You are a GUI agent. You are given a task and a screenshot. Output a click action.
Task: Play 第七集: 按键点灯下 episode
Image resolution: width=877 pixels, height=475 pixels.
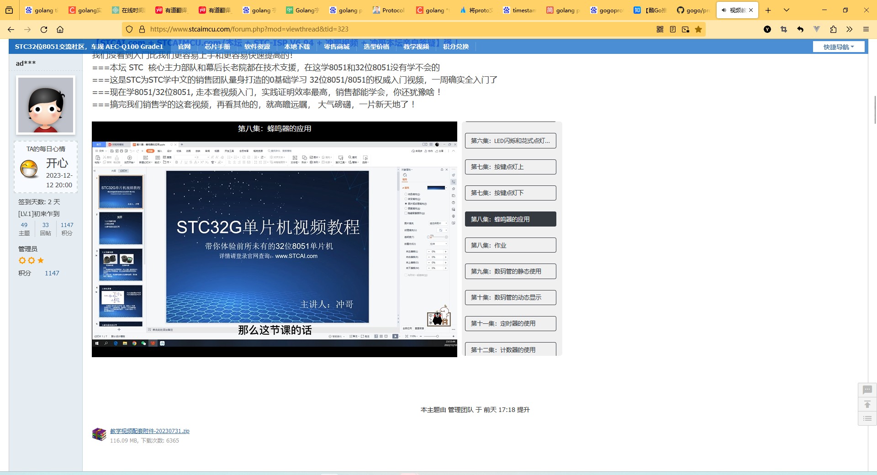click(x=510, y=193)
